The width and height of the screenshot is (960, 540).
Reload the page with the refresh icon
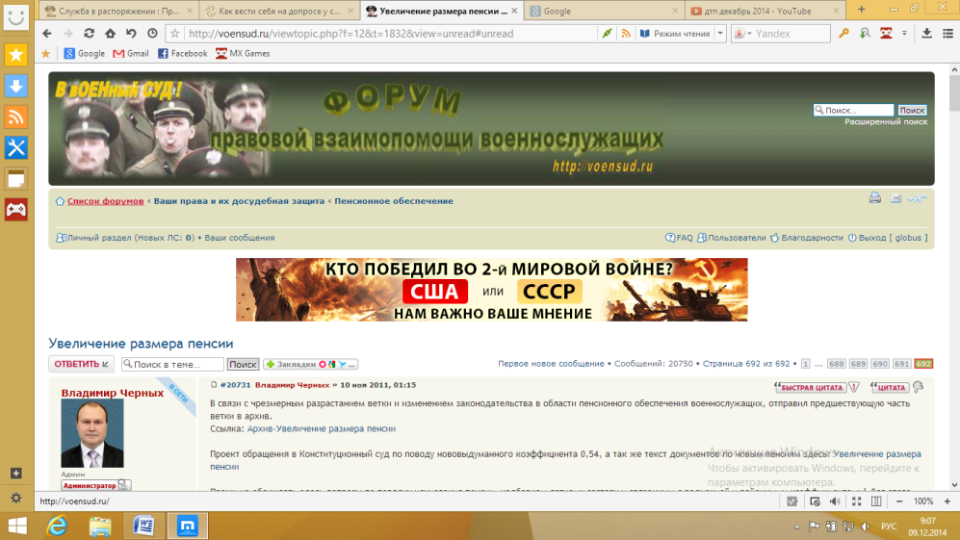[89, 33]
